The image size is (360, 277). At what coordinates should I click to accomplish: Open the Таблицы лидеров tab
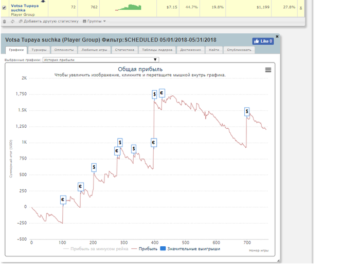[157, 50]
